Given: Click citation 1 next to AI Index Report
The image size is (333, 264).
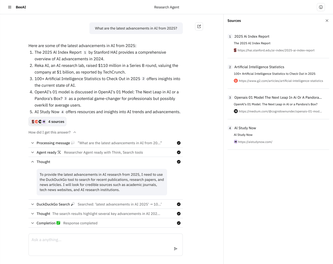Looking at the screenshot, I should [85, 52].
